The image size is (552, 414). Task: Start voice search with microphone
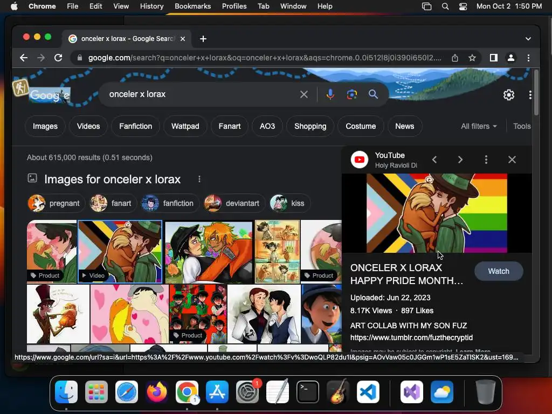330,94
